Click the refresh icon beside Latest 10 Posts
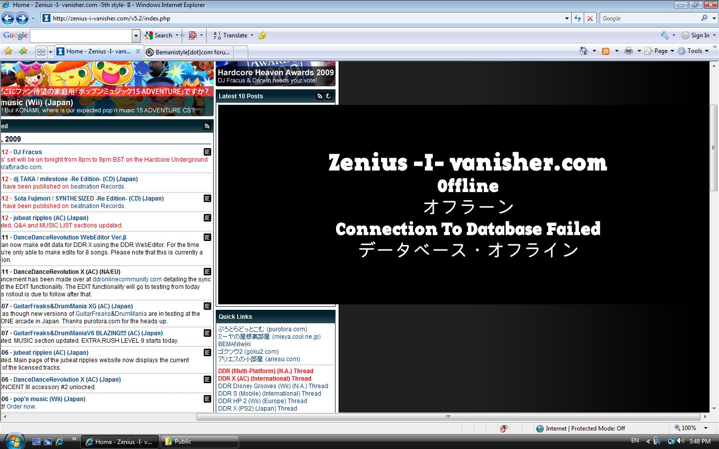Image resolution: width=719 pixels, height=449 pixels. click(329, 96)
